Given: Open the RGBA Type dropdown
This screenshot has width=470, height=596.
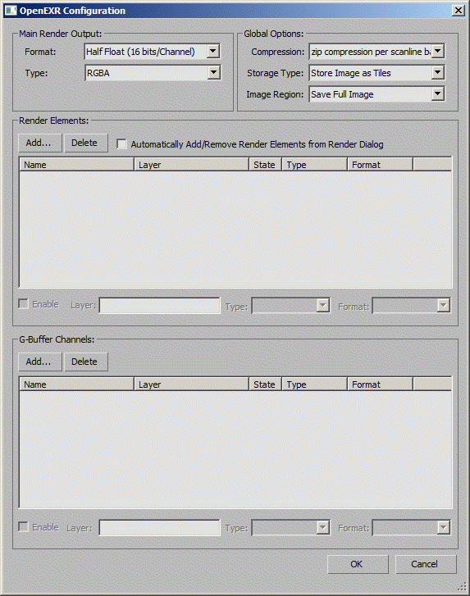Looking at the screenshot, I should [x=152, y=73].
